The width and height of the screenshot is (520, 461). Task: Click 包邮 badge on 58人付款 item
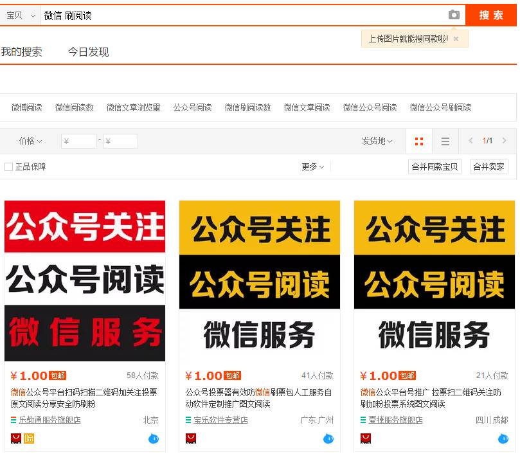click(58, 375)
